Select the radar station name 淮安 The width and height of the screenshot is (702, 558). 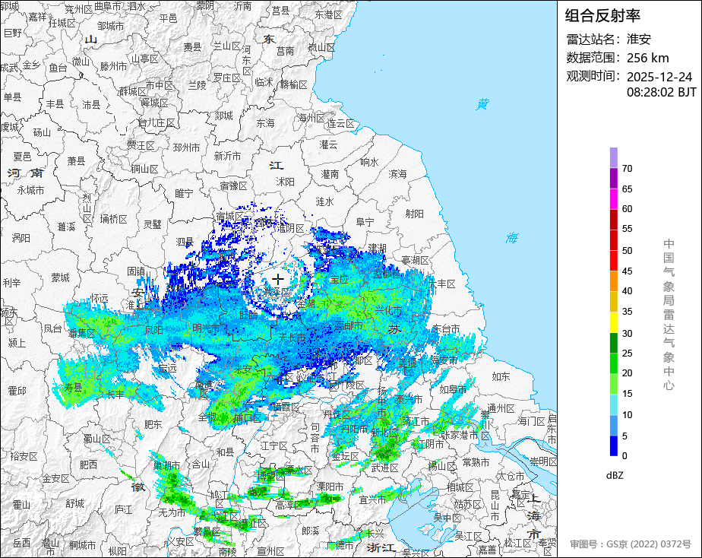pyautogui.click(x=638, y=39)
